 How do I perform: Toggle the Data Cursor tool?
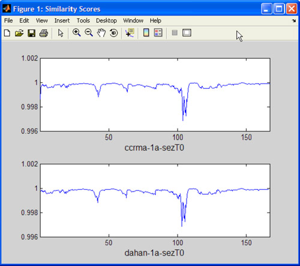point(130,33)
